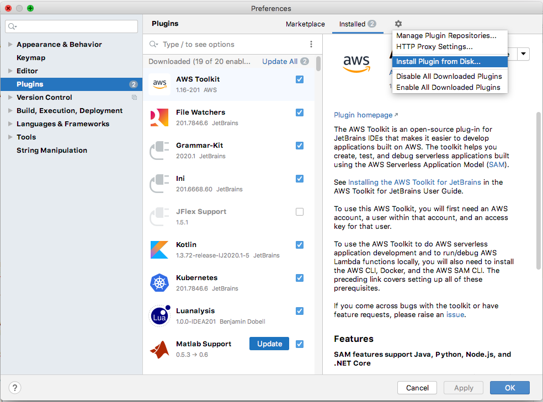Open the Plugin homepage link
The height and width of the screenshot is (402, 543).
click(363, 115)
